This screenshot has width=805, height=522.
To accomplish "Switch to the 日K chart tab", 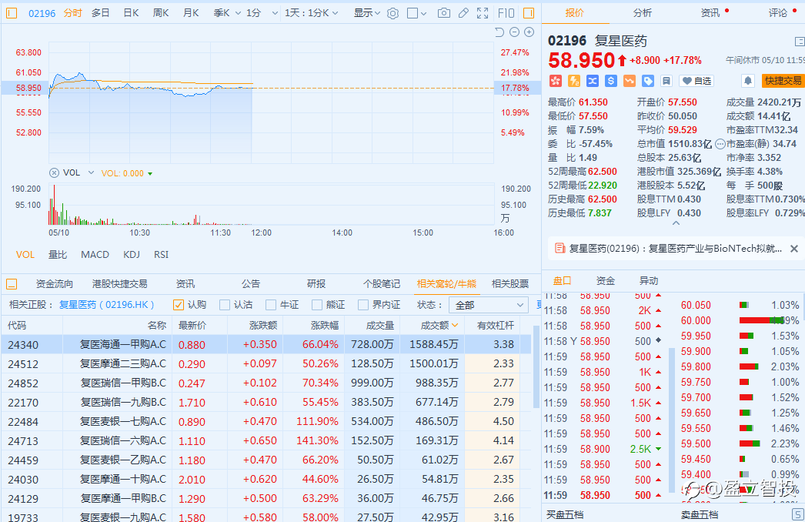I will click(x=131, y=13).
